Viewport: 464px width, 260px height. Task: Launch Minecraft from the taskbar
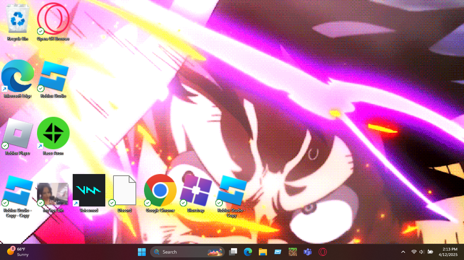pyautogui.click(x=293, y=252)
